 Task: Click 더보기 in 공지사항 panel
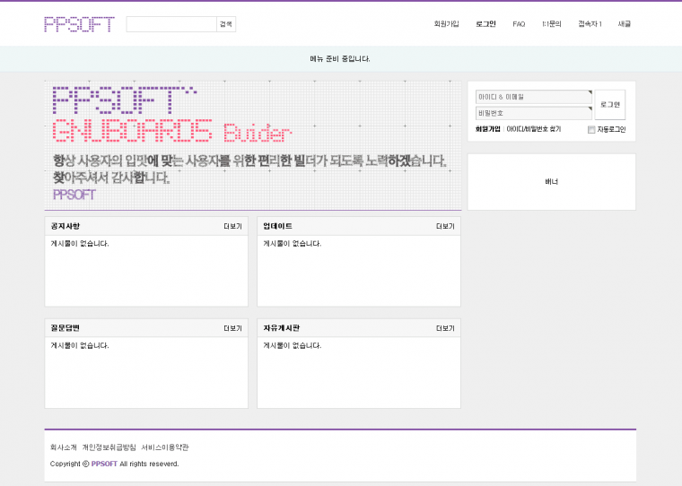232,226
